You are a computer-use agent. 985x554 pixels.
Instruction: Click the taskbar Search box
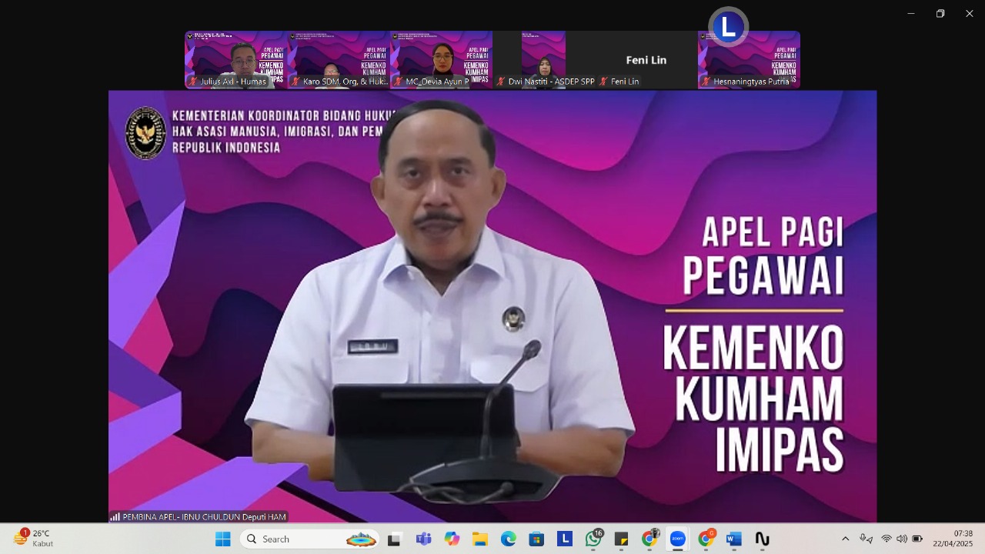point(309,539)
